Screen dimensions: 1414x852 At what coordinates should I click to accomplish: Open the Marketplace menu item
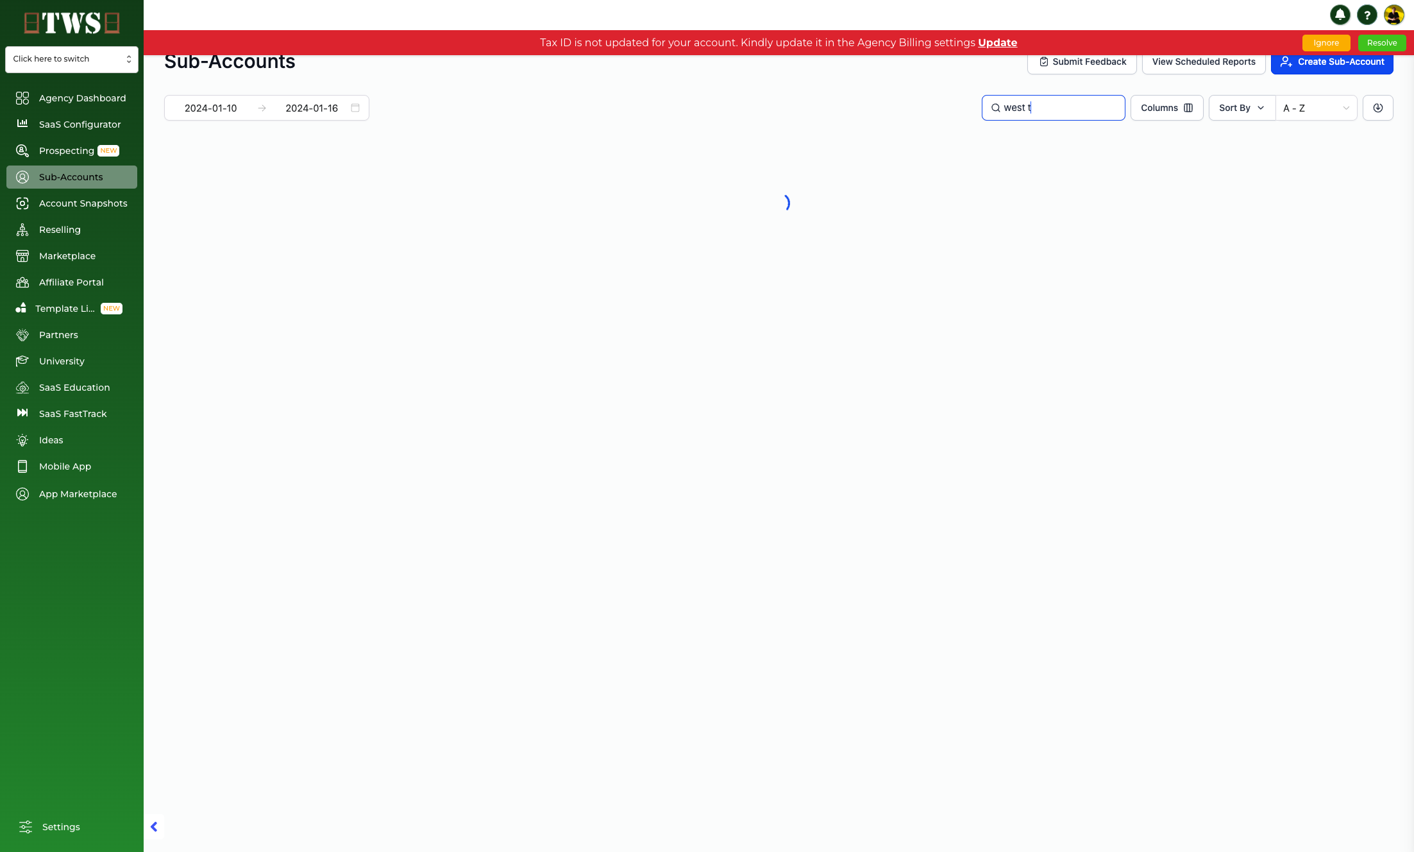click(72, 256)
